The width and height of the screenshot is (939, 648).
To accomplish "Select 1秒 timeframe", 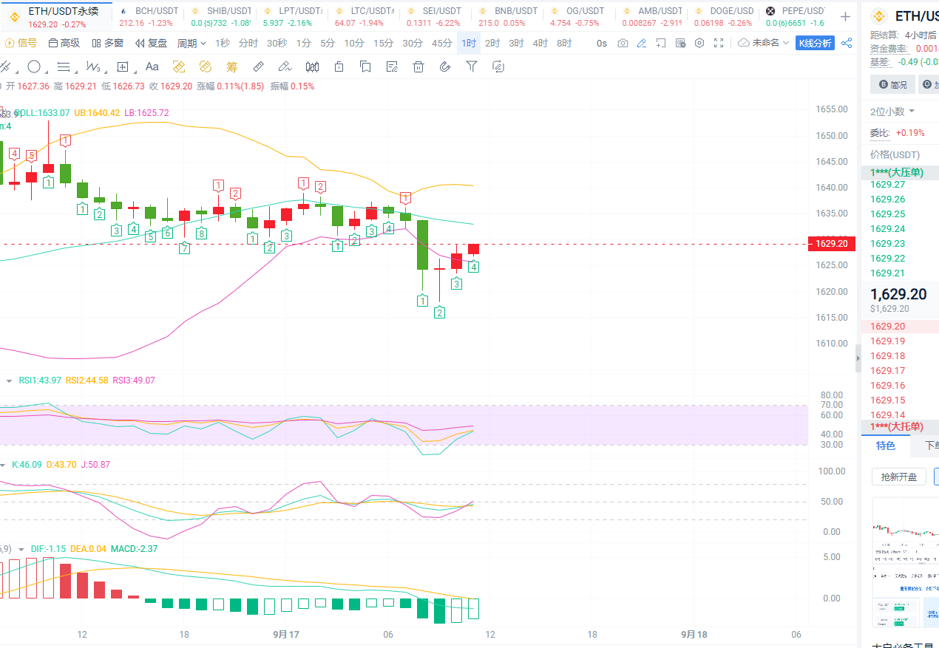I will [223, 43].
